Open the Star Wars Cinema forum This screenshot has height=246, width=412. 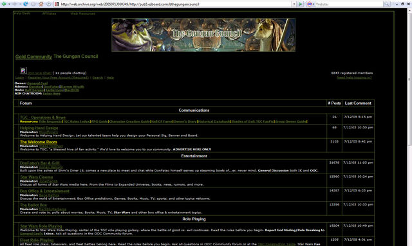(x=37, y=177)
